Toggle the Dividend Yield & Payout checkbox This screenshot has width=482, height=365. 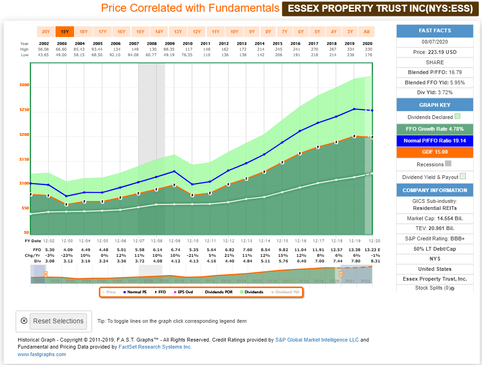tap(463, 176)
